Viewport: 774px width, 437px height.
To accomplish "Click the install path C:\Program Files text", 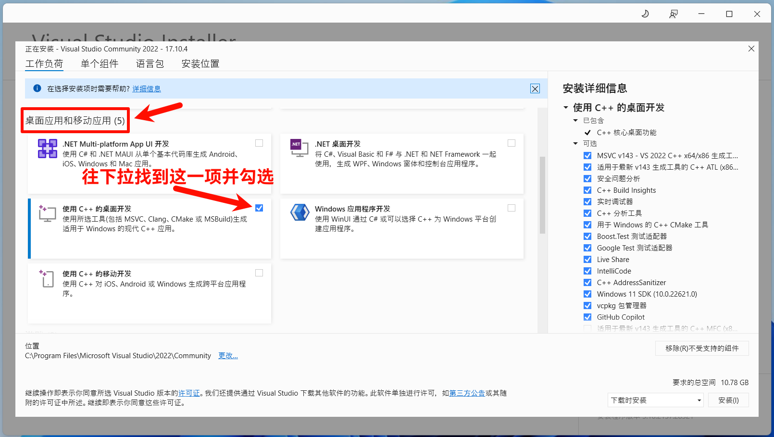I will 118,356.
